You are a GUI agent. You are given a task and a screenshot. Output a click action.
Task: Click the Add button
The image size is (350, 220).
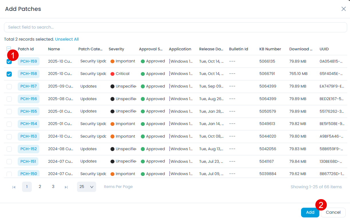click(310, 212)
